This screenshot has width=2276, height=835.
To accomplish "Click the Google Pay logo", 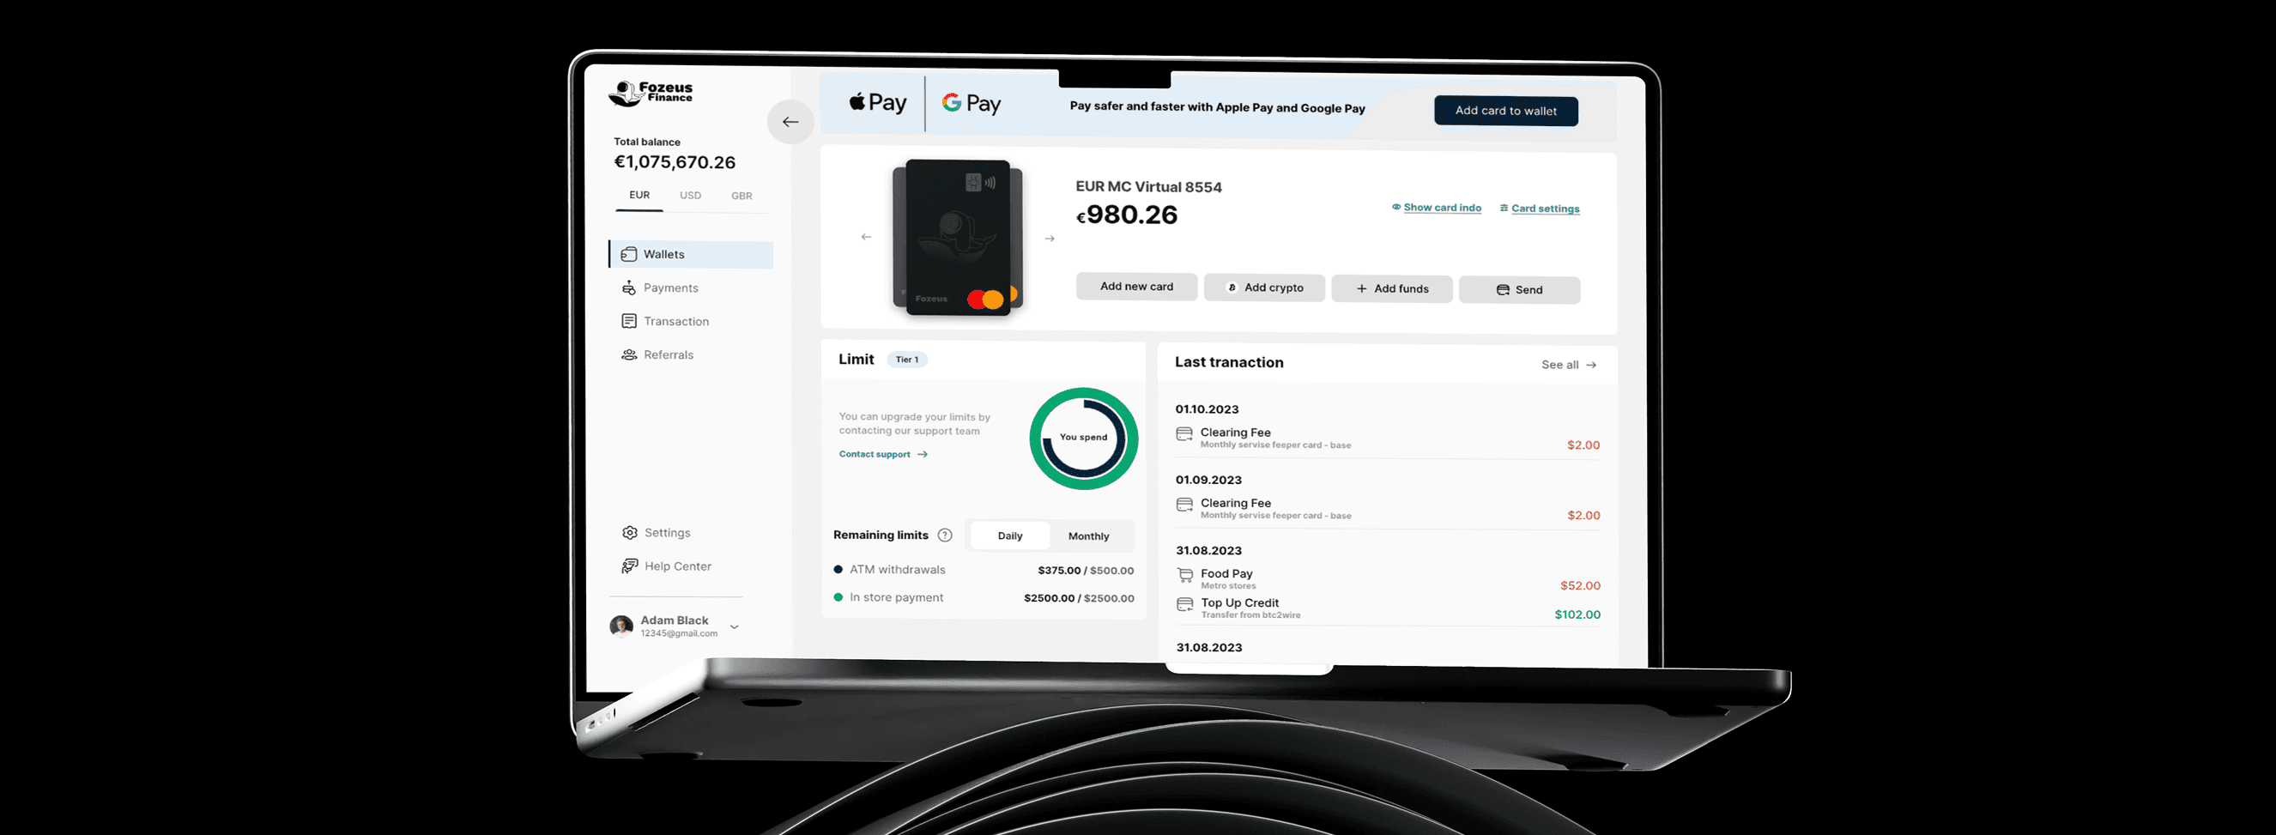I will click(x=971, y=103).
